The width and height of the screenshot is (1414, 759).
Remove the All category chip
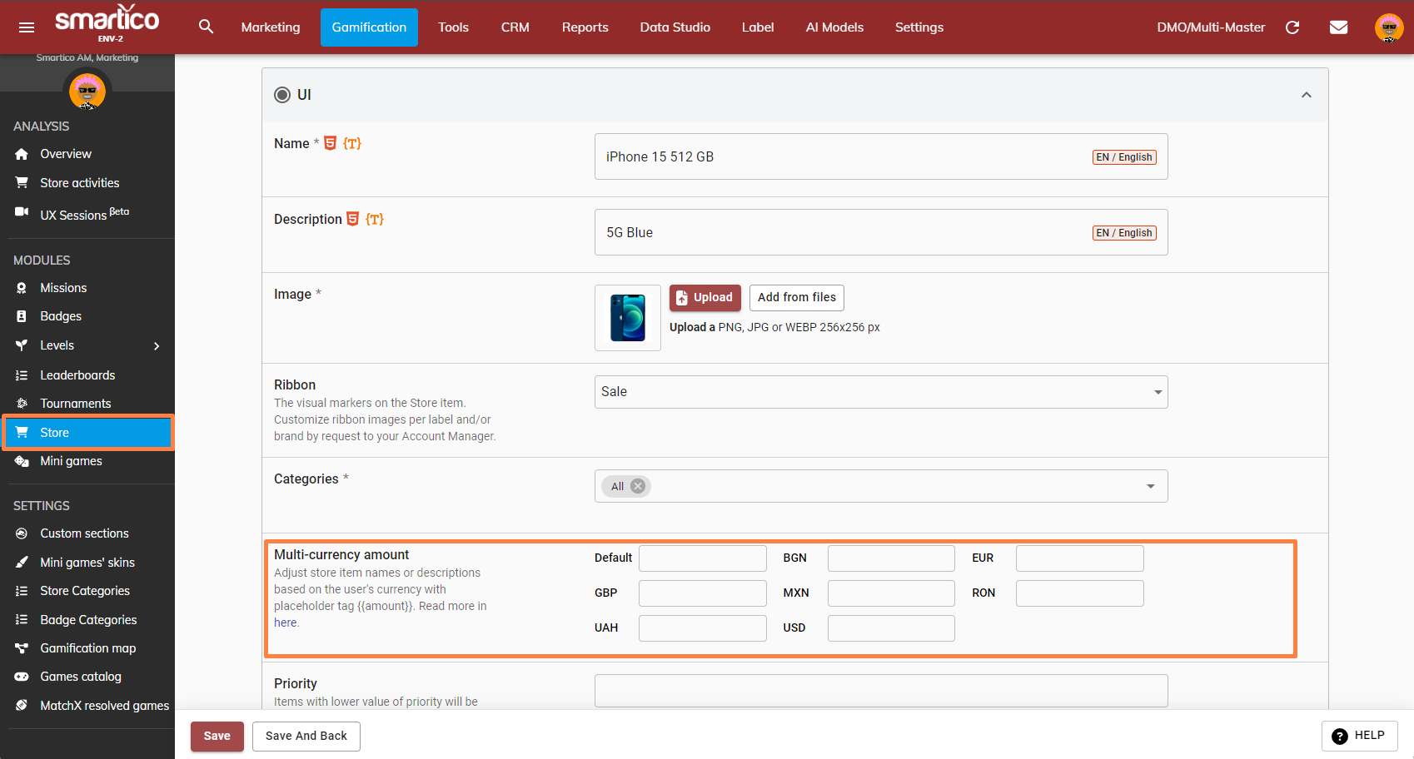tap(638, 486)
